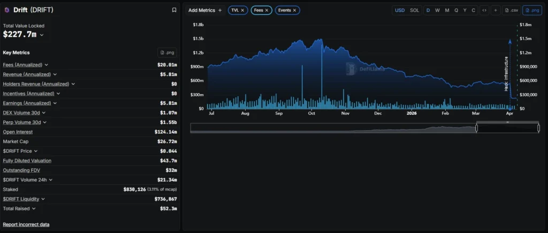
Task: Expand Fees (Annualized) details
Action: [47, 65]
